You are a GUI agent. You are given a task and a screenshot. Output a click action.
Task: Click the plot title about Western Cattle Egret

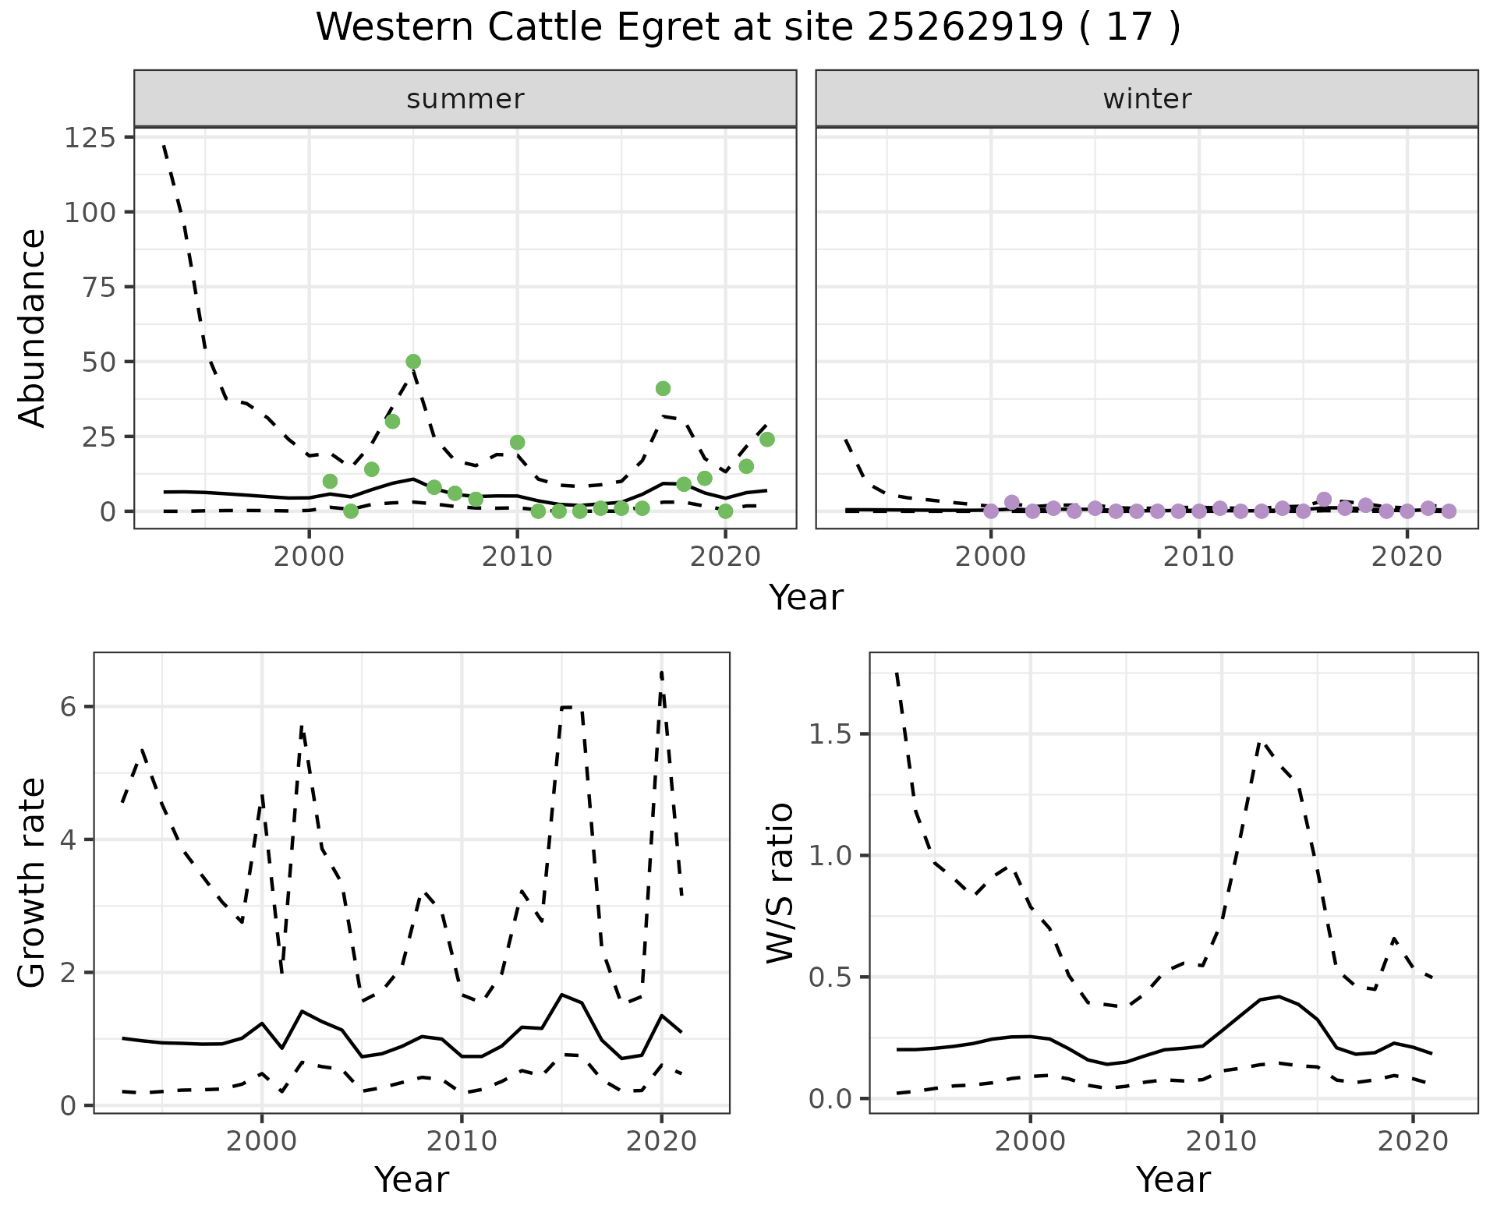click(748, 27)
